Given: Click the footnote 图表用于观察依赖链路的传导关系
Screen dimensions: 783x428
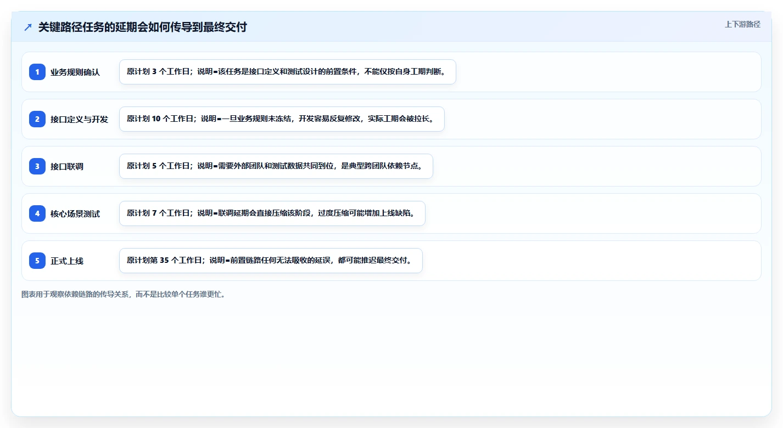Looking at the screenshot, I should coord(124,294).
